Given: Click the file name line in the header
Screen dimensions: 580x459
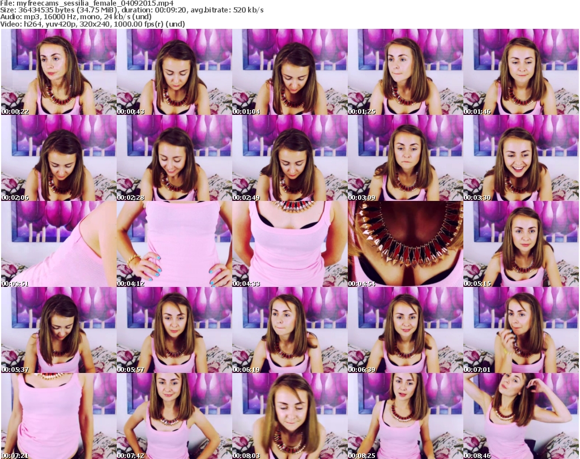Looking at the screenshot, I should coord(87,3).
